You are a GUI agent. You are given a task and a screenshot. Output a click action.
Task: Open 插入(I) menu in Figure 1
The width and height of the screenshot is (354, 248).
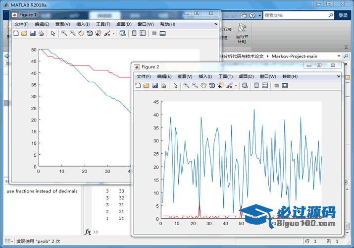pos(83,24)
